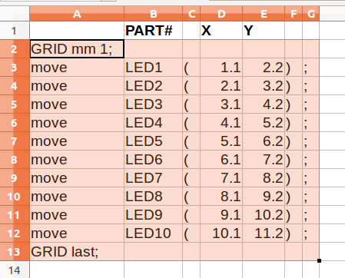Select column D header
345x278 pixels.
coord(221,14)
